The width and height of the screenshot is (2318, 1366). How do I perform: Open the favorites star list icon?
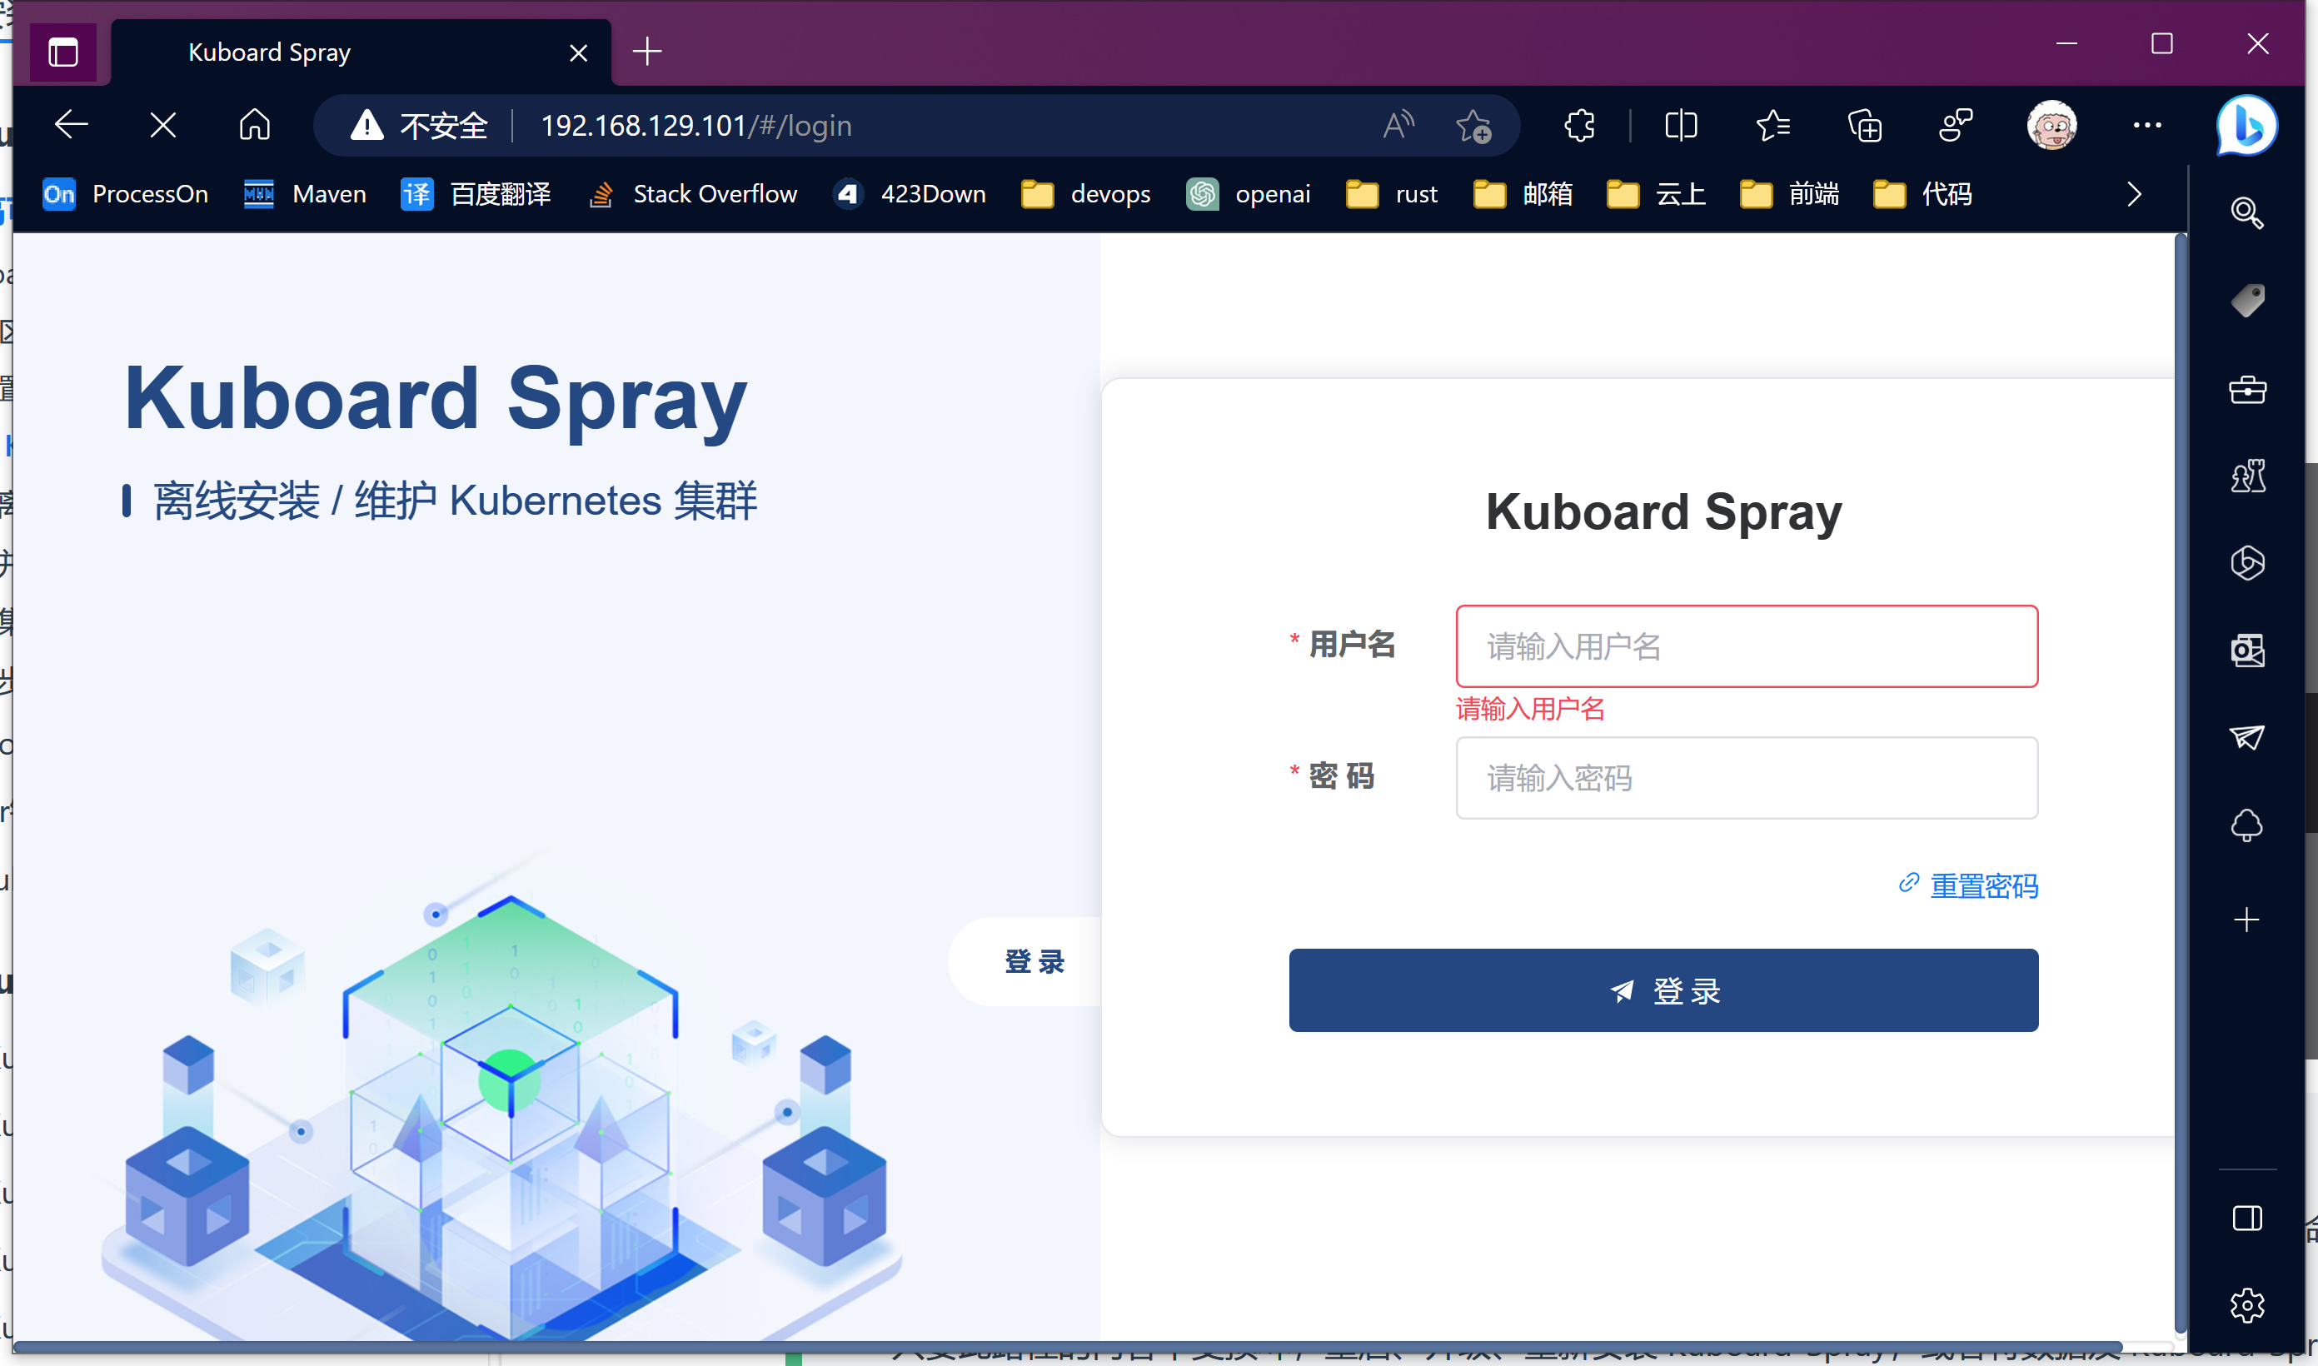click(1772, 125)
